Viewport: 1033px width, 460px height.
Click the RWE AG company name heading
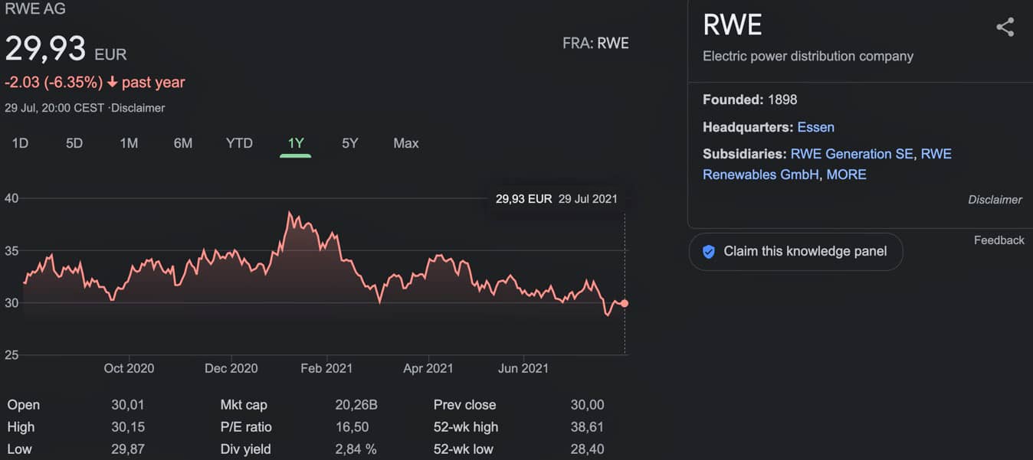point(34,9)
